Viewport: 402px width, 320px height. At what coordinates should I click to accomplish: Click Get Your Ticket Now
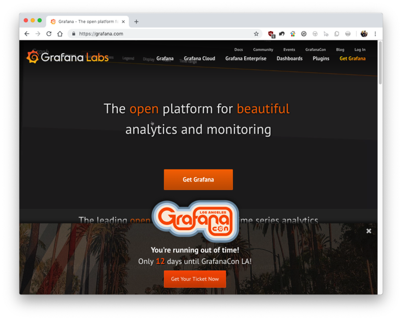click(195, 279)
